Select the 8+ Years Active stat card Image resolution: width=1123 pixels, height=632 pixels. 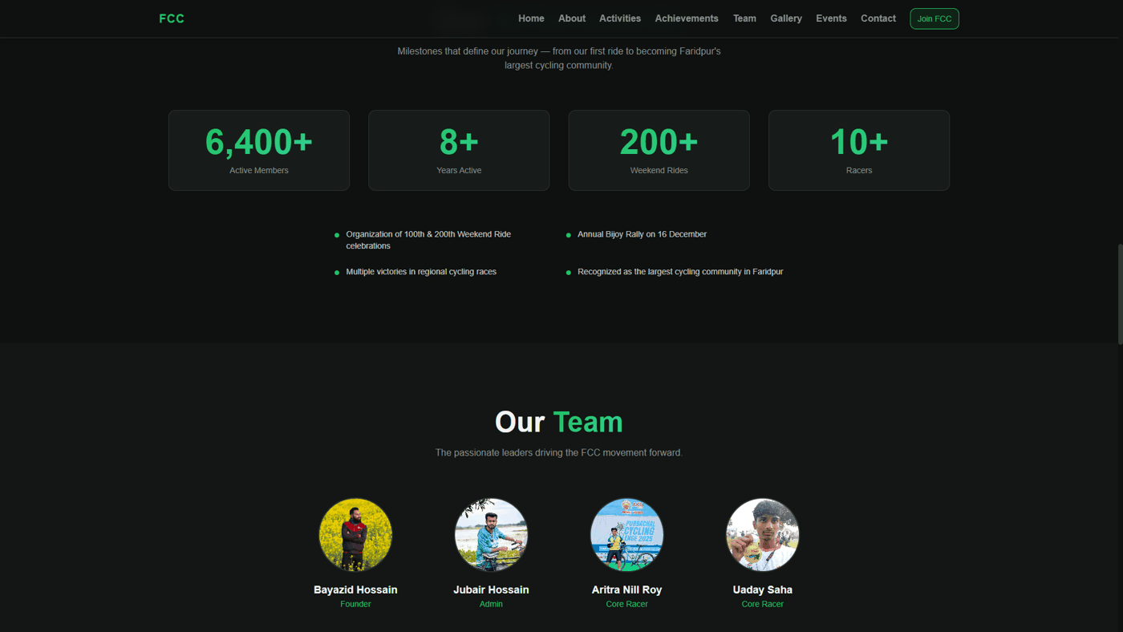459,150
